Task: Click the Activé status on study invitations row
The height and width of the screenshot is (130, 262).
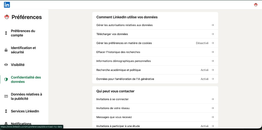Action: pos(204,126)
